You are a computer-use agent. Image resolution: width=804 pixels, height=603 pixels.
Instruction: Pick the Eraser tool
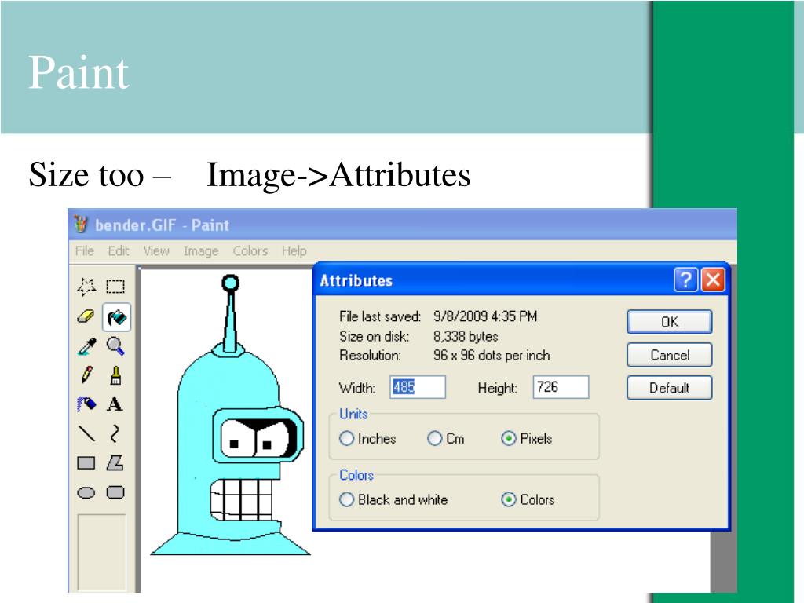[x=86, y=316]
